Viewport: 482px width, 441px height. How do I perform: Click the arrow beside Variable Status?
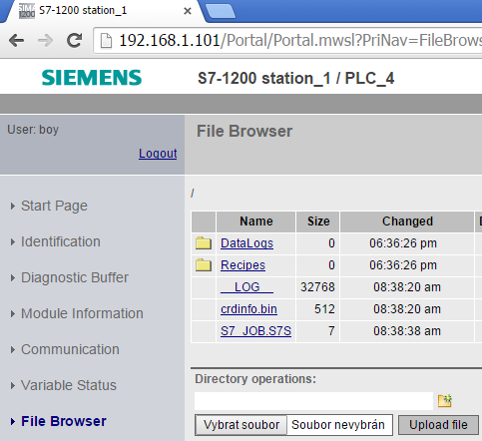pos(13,385)
